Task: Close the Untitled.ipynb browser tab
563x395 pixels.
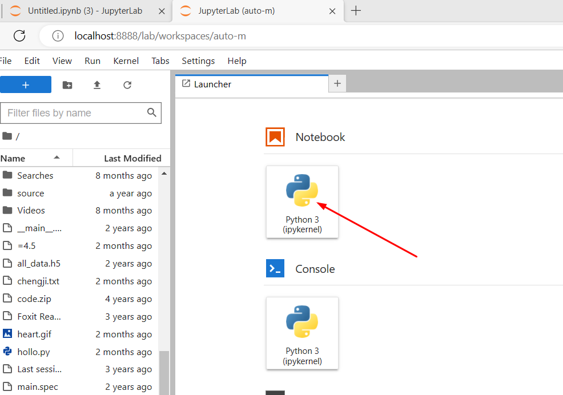Action: 162,11
